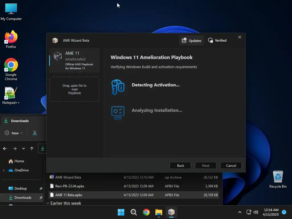Open the clock showing 12:16 AM
The width and height of the screenshot is (292, 219).
point(271,212)
